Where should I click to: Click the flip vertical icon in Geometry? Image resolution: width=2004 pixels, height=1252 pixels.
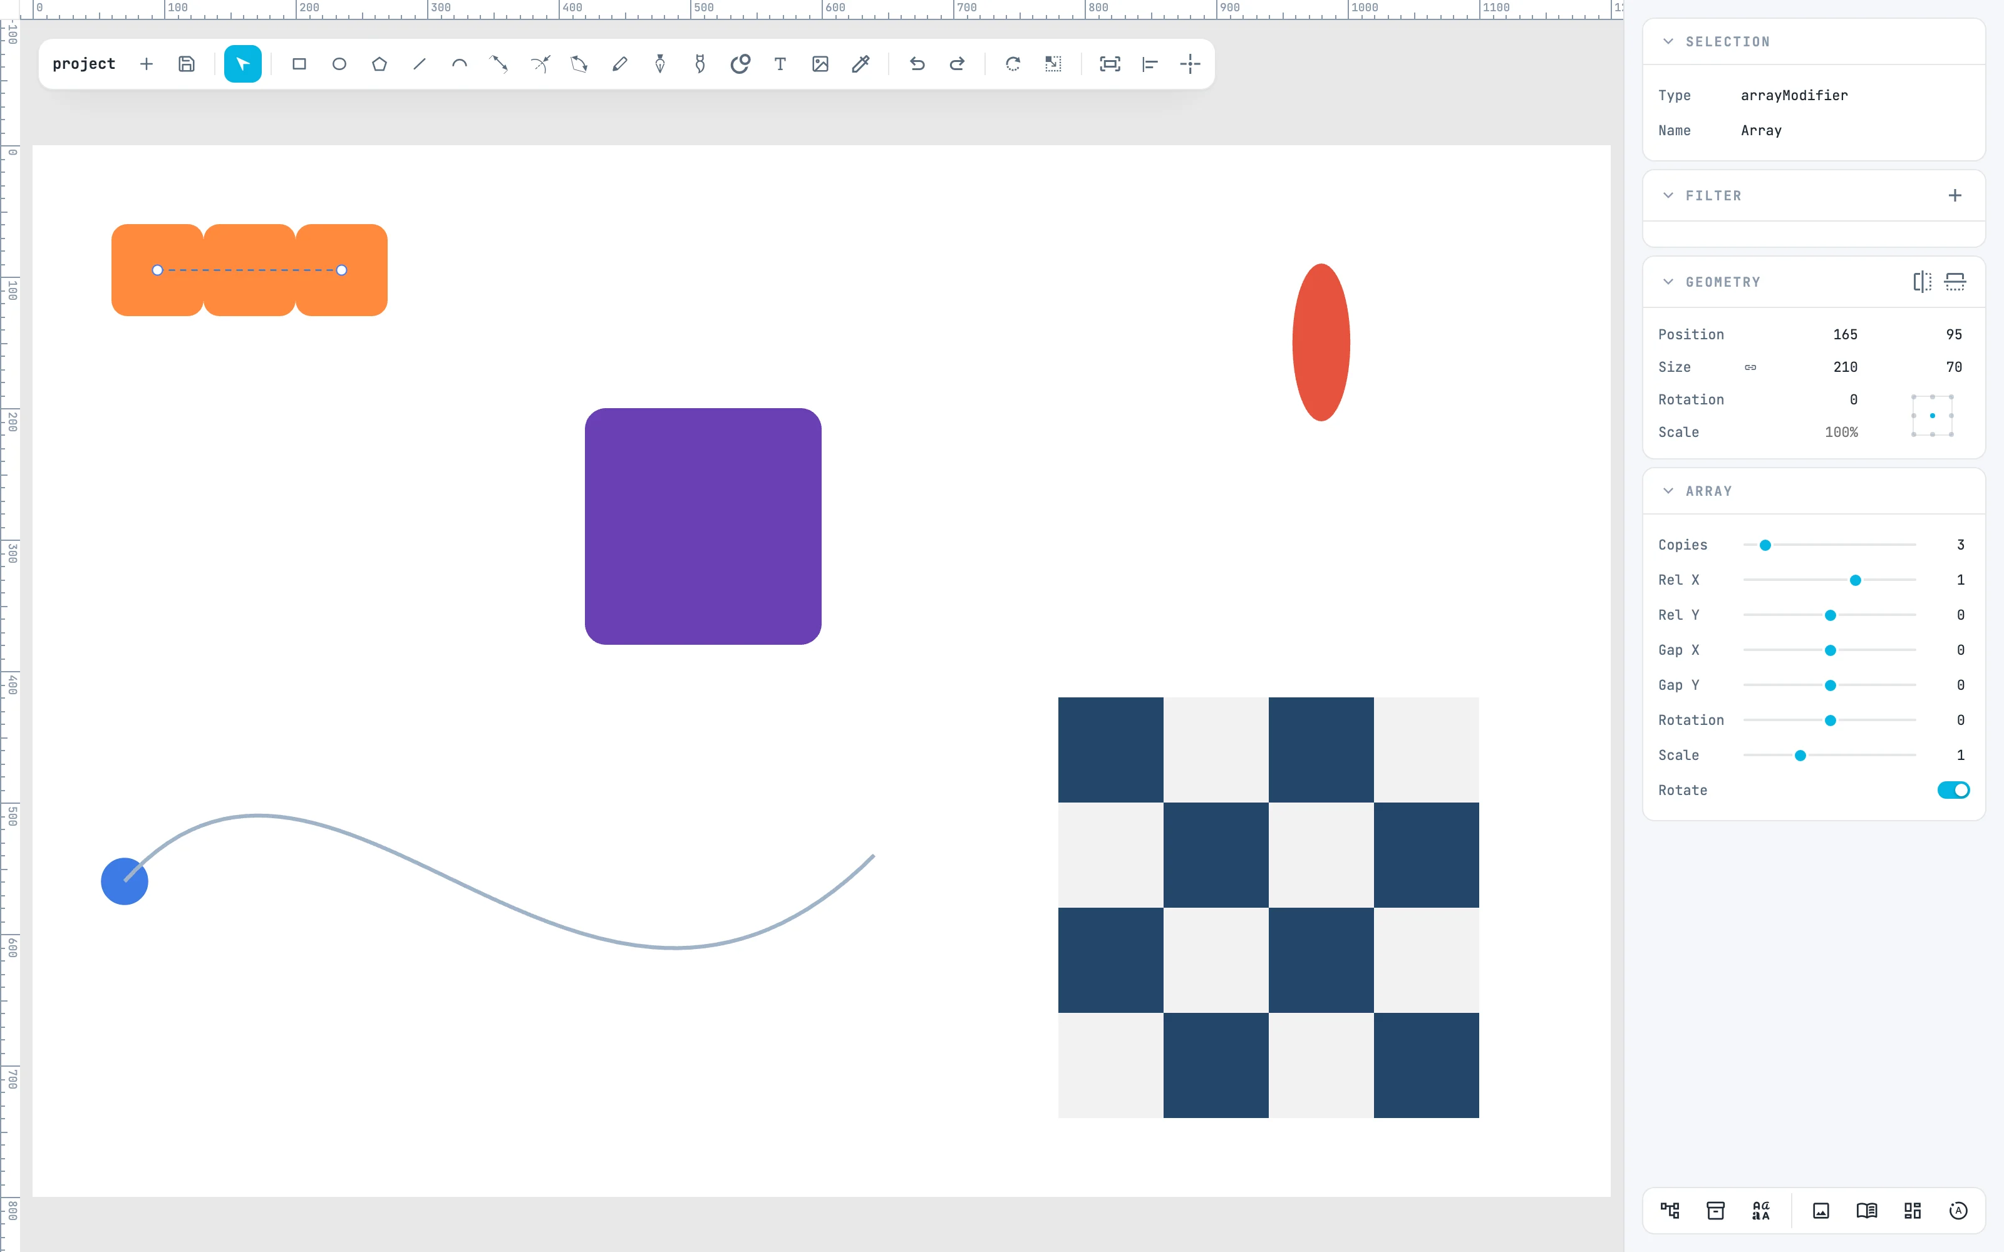click(x=1955, y=282)
